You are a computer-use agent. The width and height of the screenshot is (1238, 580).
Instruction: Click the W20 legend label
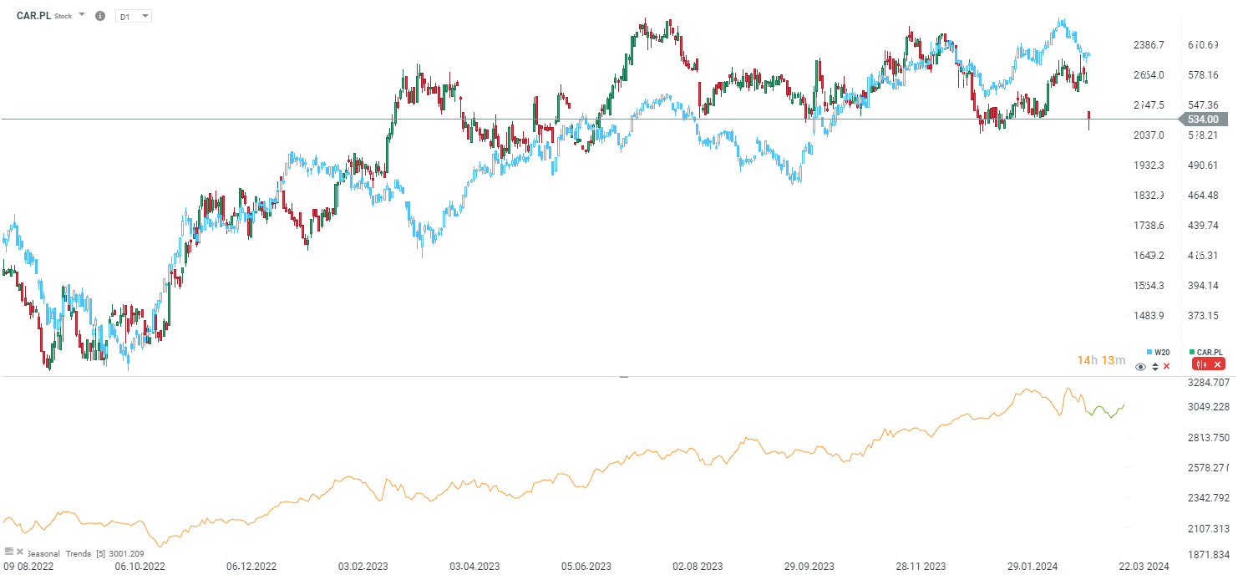pos(1162,352)
